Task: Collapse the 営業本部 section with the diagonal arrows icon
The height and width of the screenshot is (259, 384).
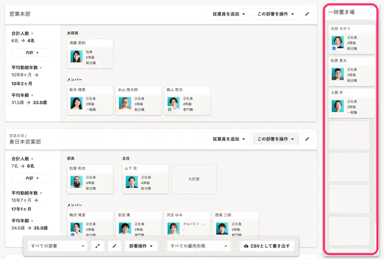Action: (x=307, y=14)
